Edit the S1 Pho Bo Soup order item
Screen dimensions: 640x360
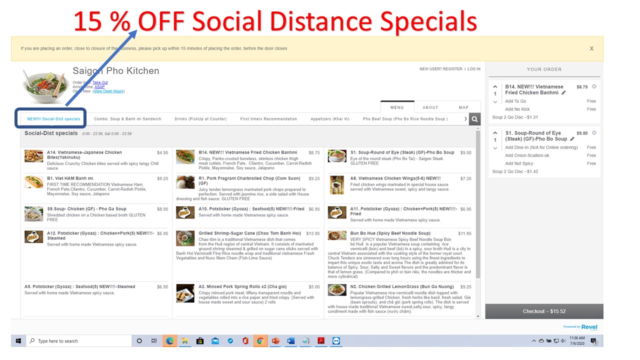(572, 139)
